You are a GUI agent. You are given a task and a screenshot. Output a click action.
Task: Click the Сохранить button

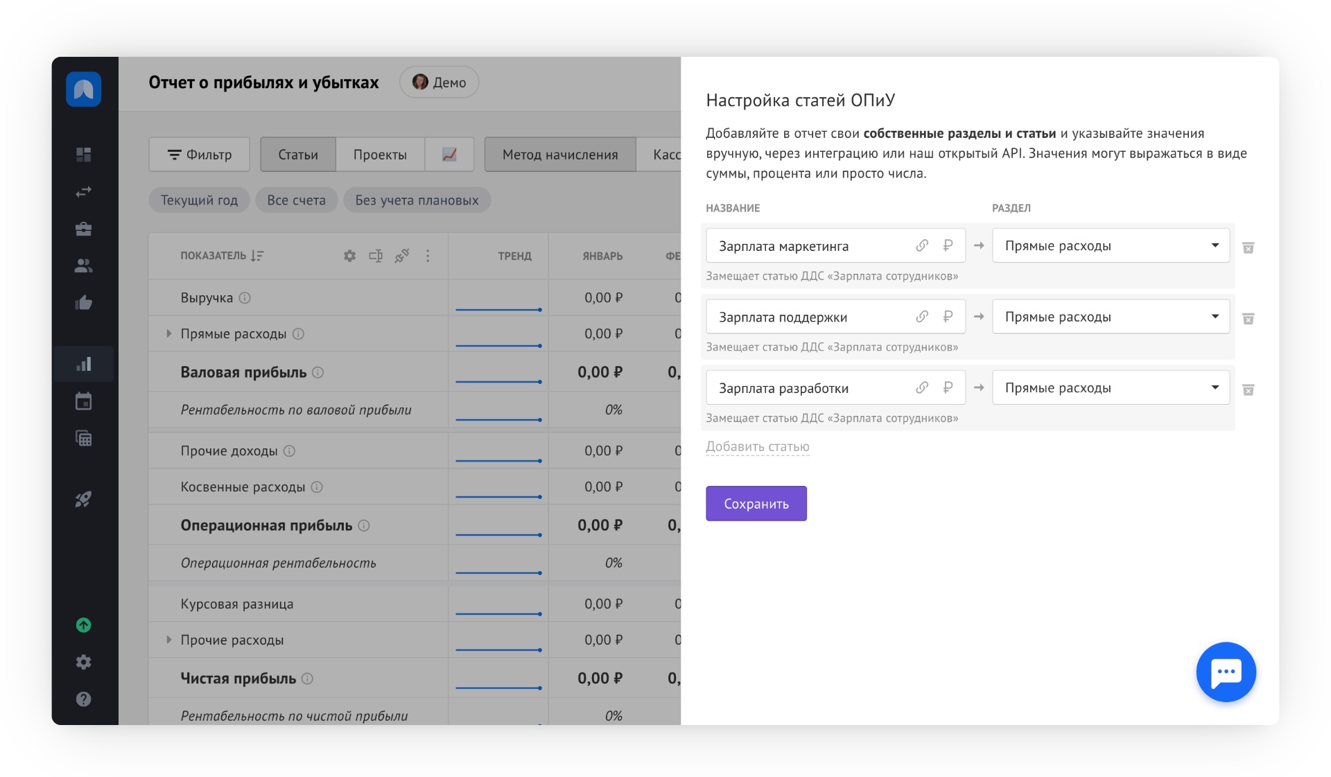coord(756,503)
